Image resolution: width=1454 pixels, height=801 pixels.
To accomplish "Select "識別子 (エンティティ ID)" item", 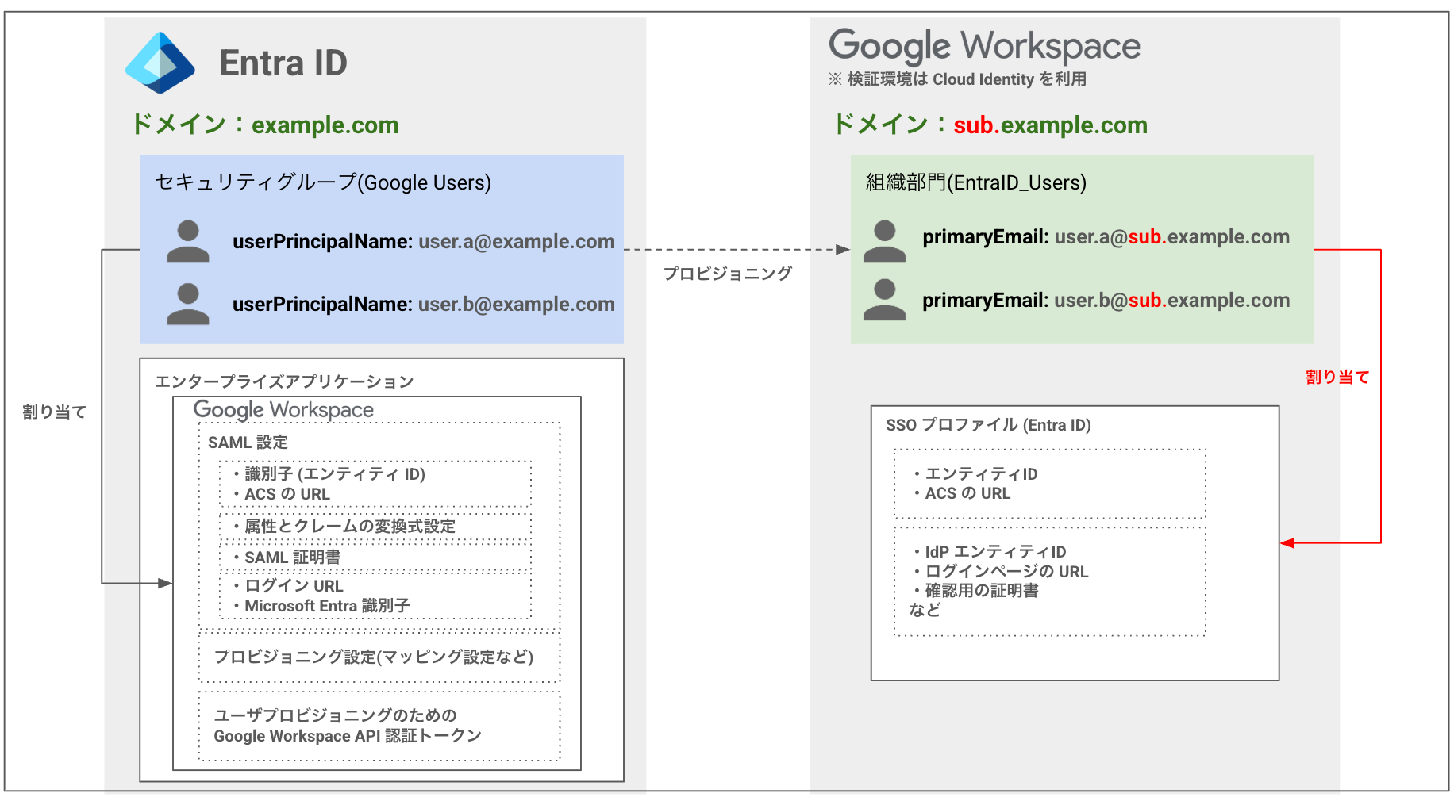I will click(335, 474).
